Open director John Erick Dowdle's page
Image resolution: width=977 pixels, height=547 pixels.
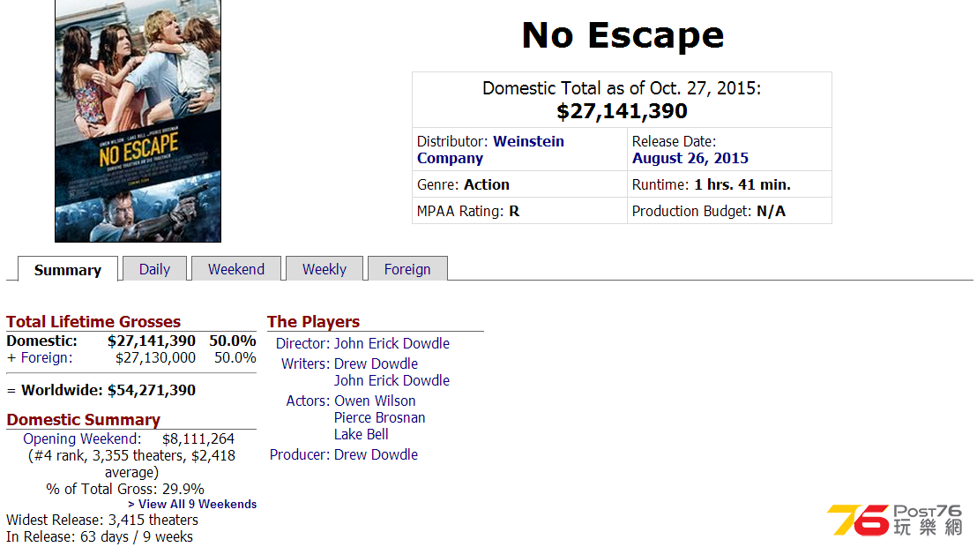392,344
